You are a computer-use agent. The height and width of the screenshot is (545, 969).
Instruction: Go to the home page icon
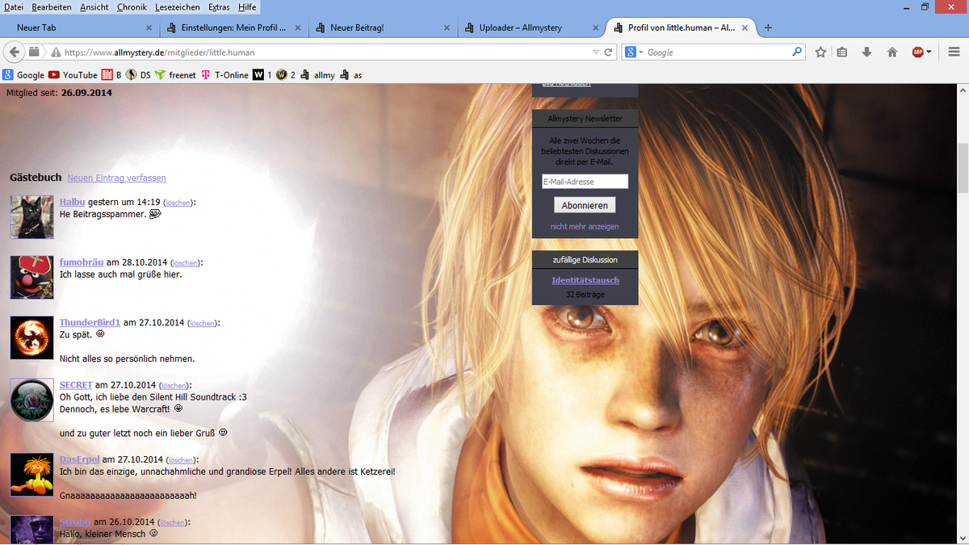(x=892, y=52)
